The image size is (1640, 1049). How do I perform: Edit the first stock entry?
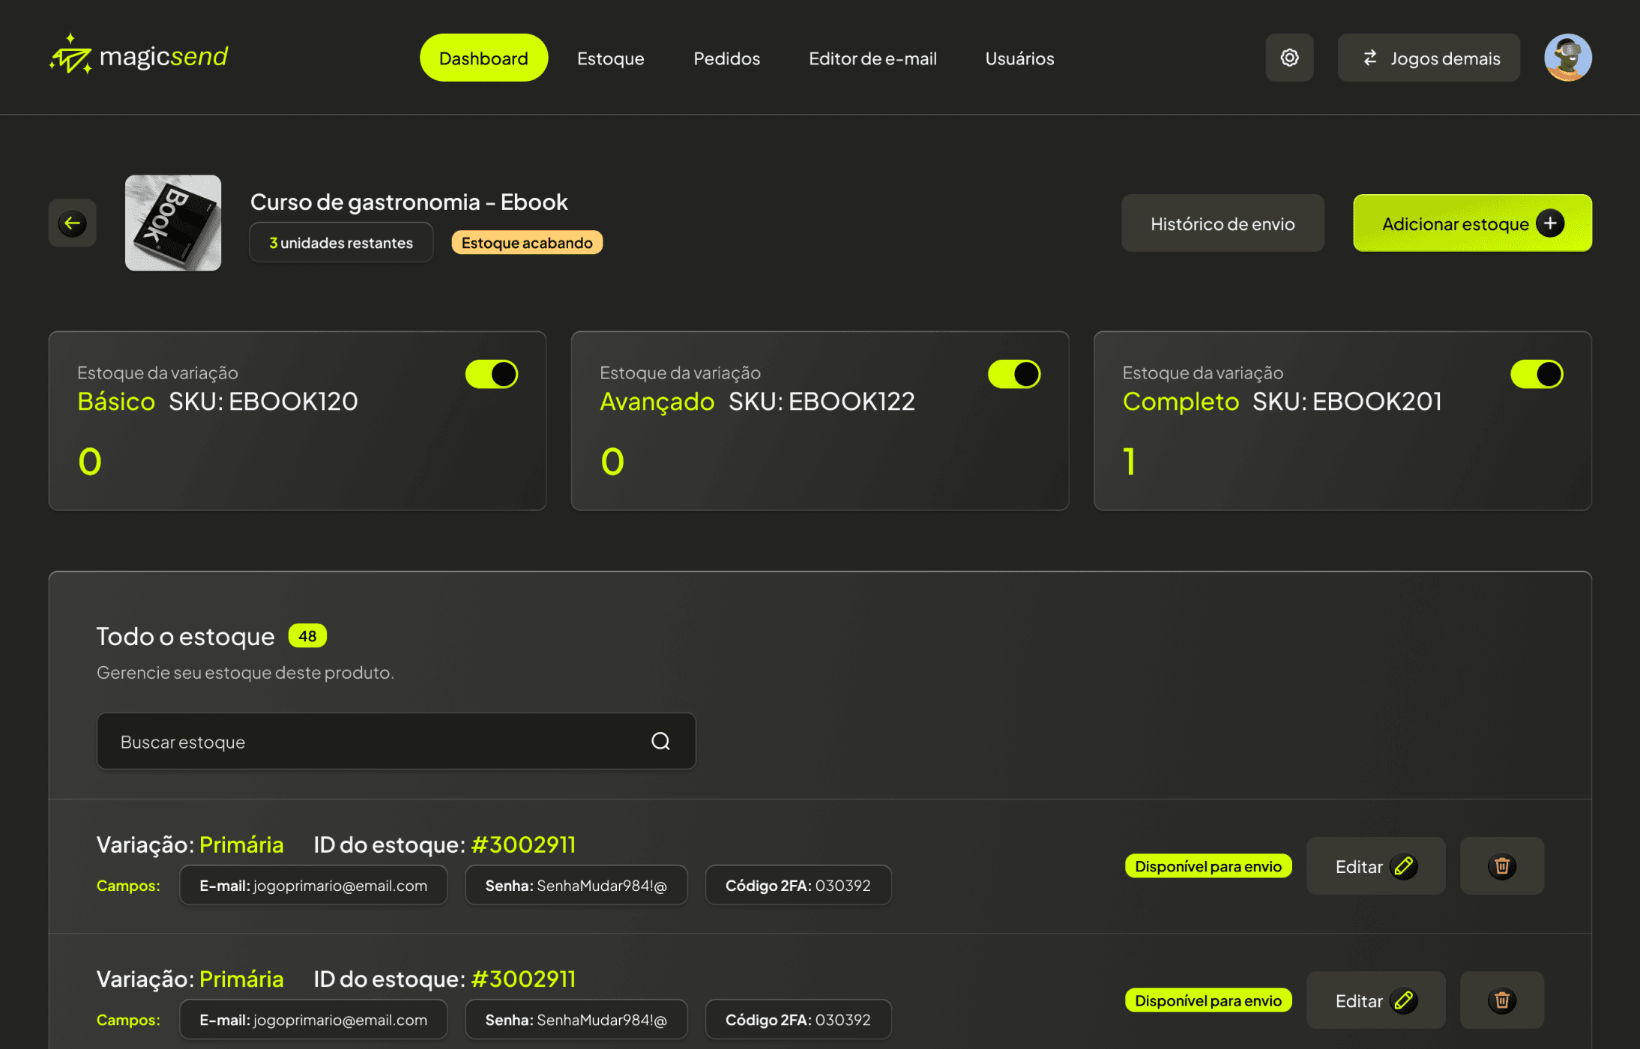tap(1375, 866)
